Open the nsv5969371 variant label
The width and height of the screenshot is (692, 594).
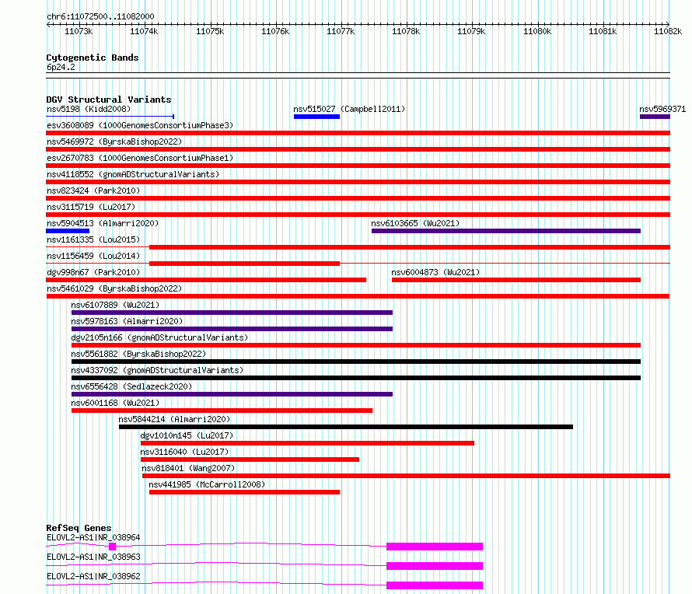[662, 109]
